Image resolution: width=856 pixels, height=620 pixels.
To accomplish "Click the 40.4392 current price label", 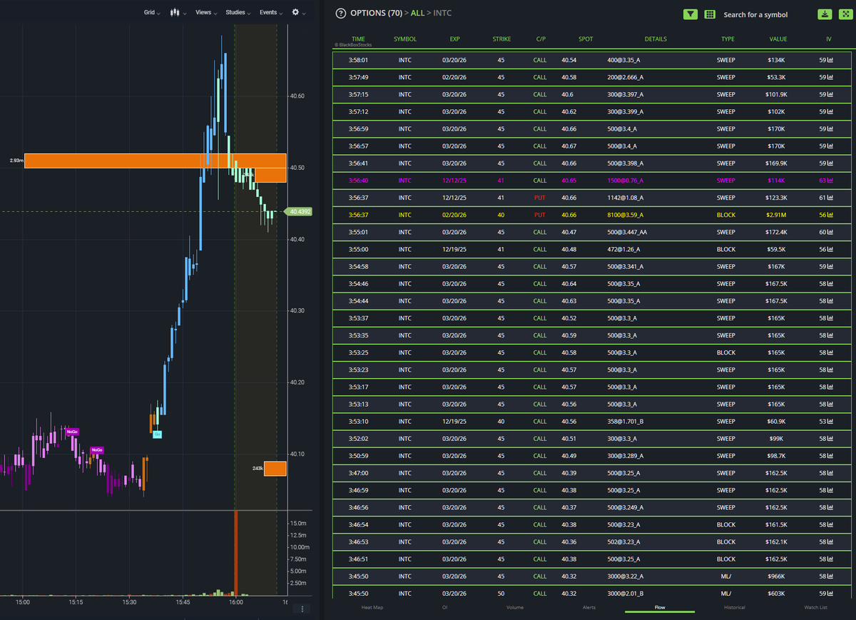I will 298,212.
